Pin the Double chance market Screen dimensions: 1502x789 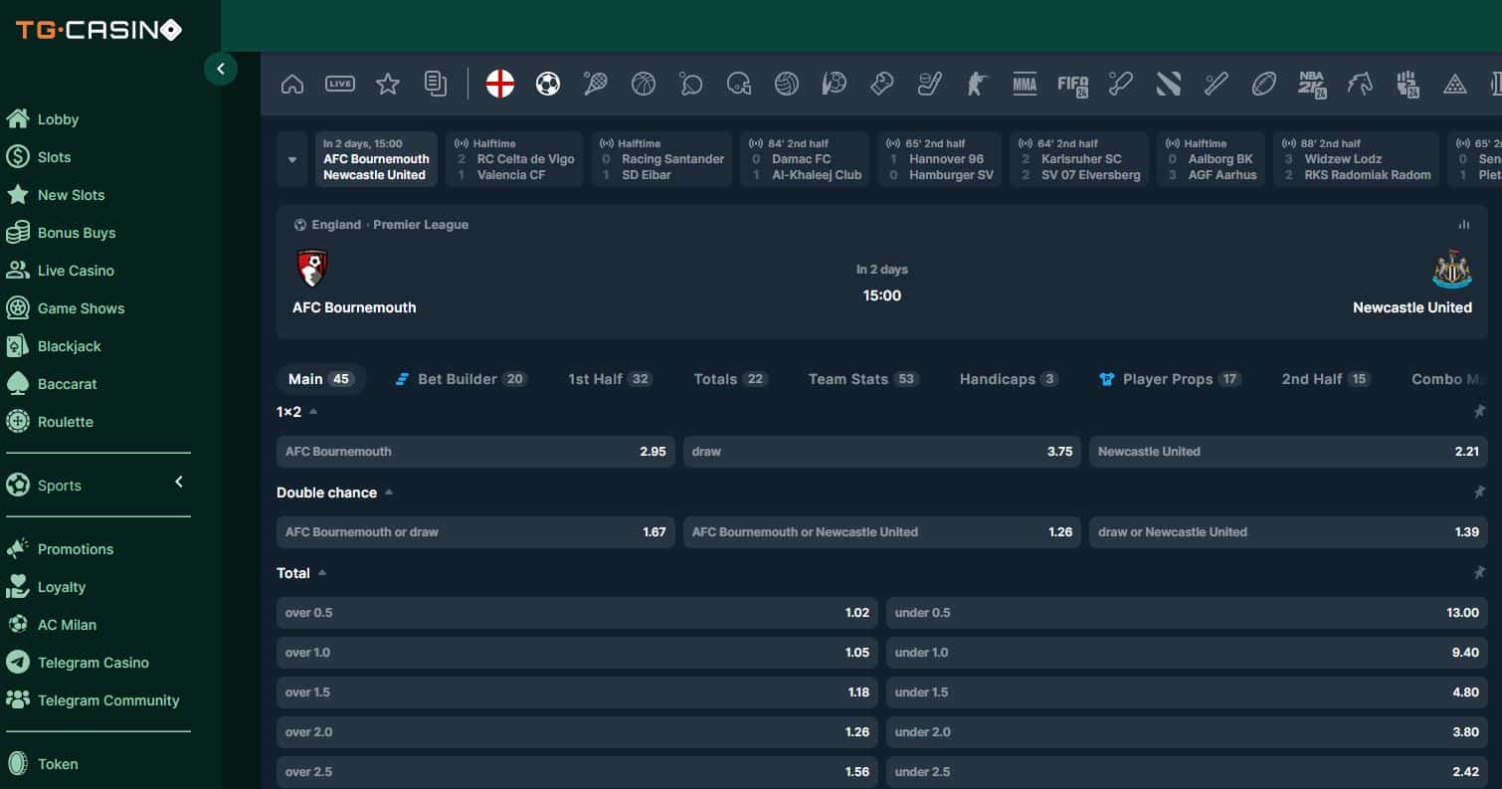pos(1479,492)
